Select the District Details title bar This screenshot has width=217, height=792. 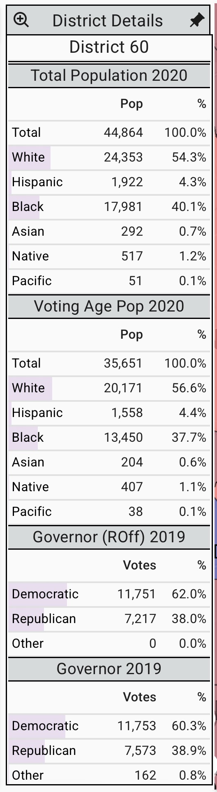coord(108,20)
